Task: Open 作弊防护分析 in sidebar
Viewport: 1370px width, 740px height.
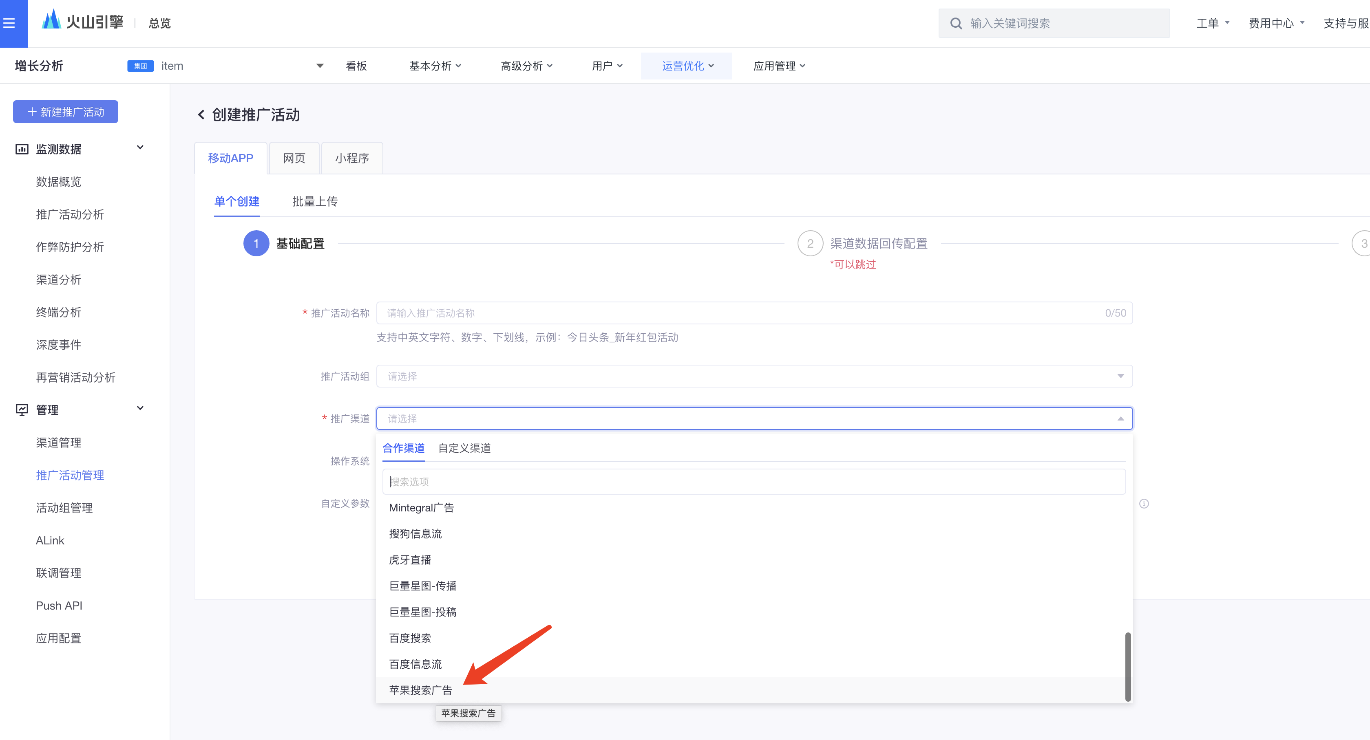Action: [x=70, y=247]
